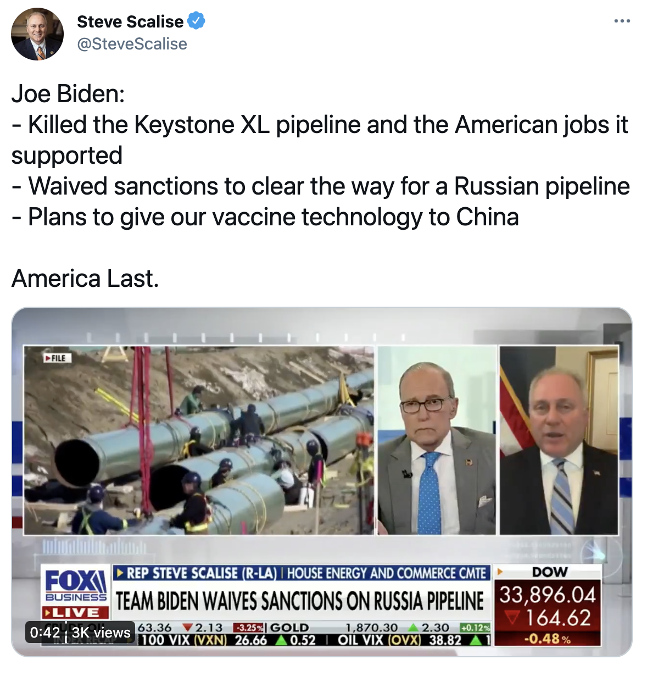
Task: Click the LIVE indicator in the video
Action: click(72, 612)
